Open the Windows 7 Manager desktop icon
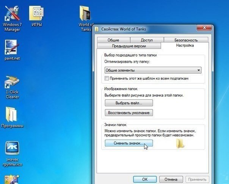The width and height of the screenshot is (229, 184). (x=12, y=14)
